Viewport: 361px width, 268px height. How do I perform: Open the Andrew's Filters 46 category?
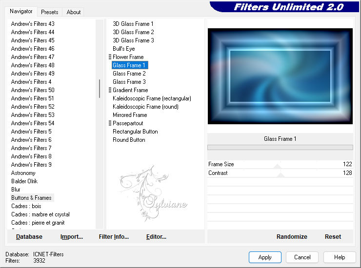(x=33, y=49)
